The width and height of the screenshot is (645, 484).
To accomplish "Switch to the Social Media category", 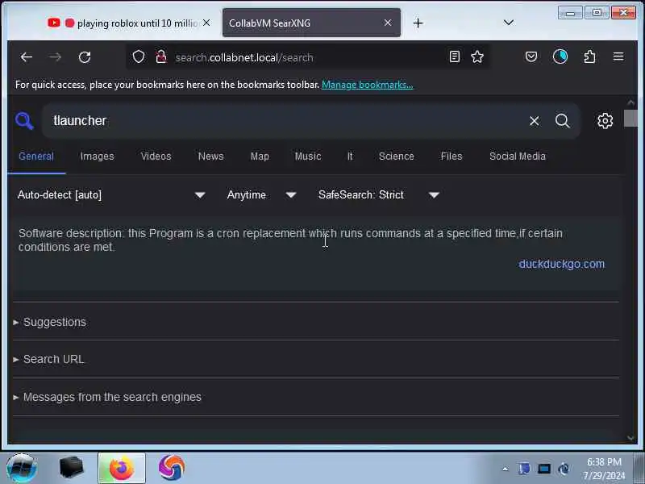I will pyautogui.click(x=518, y=156).
